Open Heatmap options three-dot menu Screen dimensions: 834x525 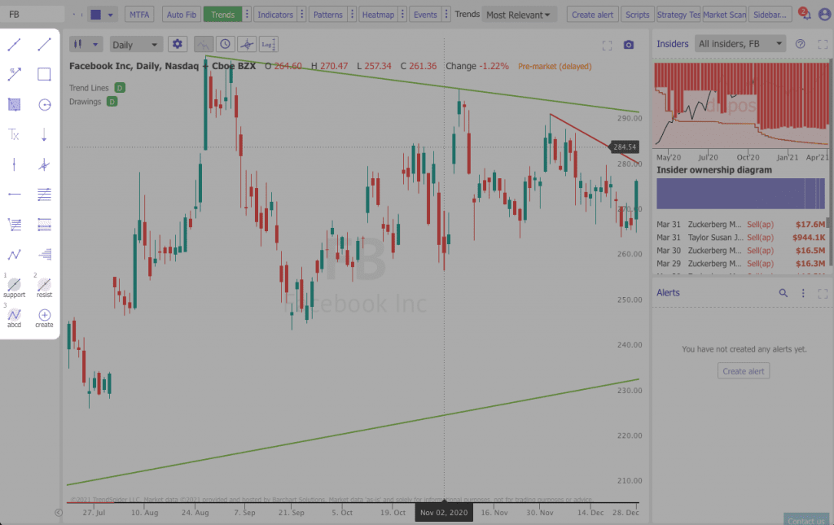[402, 15]
